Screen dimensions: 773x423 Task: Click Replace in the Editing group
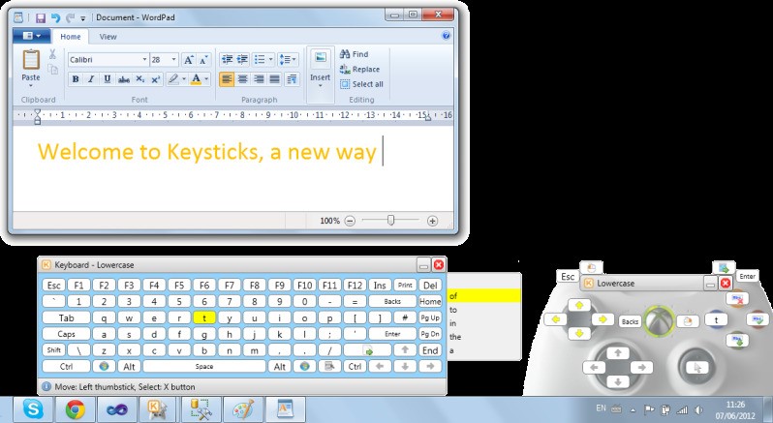pos(359,70)
